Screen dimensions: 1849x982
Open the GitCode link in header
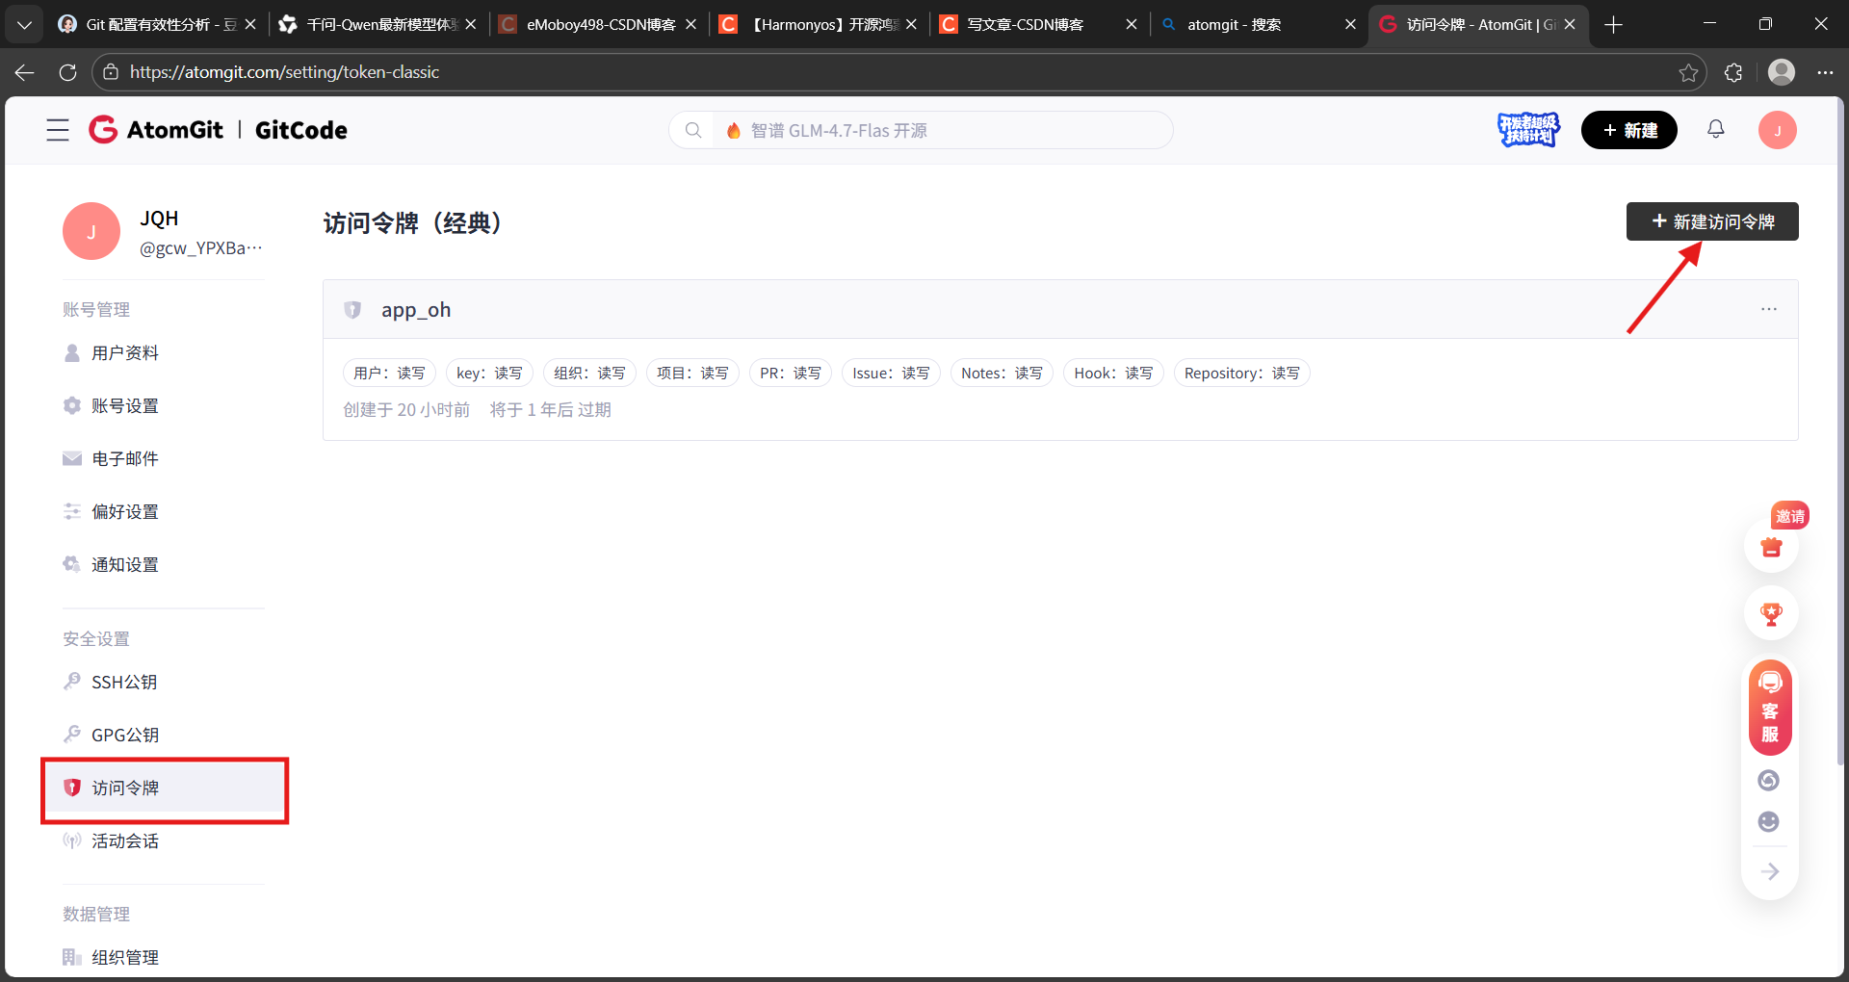(x=300, y=130)
